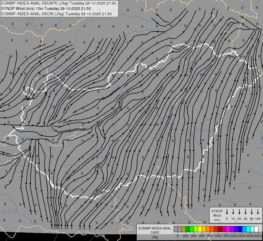This screenshot has height=241, width=263.
Task: Click the wind arrow above the 20 label
Action: [239, 212]
